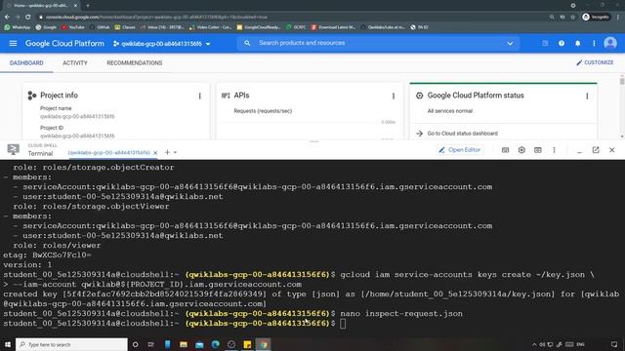Go back in the browser
This screenshot has height=351, width=625.
pyautogui.click(x=7, y=18)
